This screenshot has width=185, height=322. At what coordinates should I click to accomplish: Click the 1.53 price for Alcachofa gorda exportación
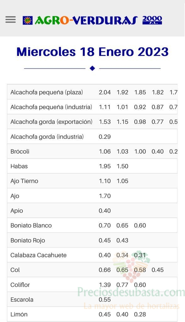click(105, 122)
